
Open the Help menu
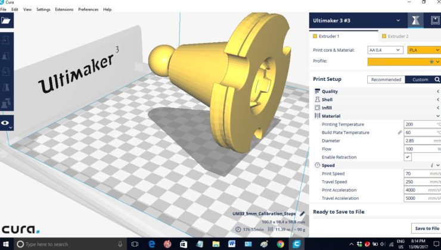[107, 10]
